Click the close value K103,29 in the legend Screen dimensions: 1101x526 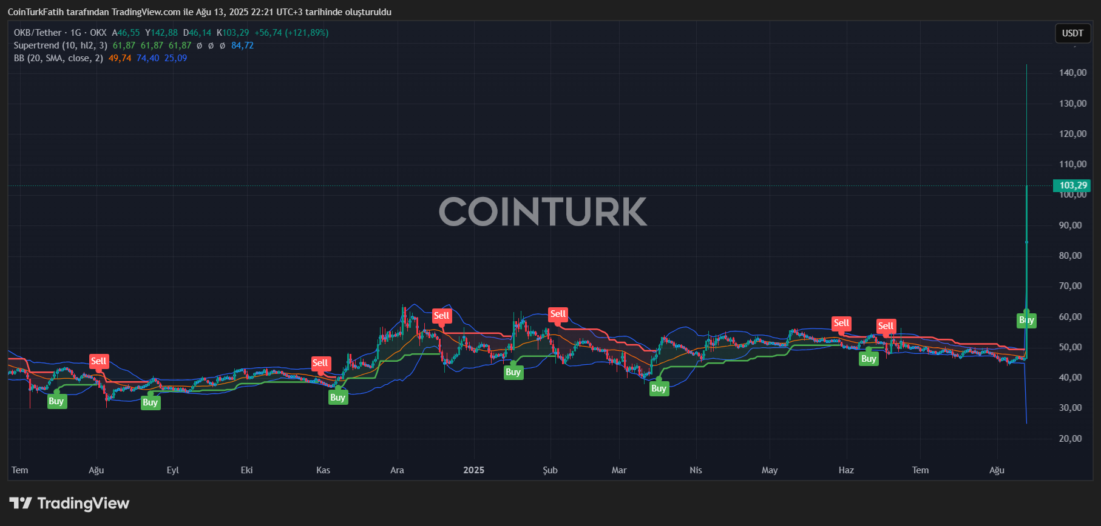click(x=232, y=33)
